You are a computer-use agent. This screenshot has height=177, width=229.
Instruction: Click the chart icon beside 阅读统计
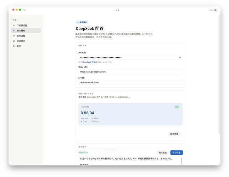coord(14,41)
